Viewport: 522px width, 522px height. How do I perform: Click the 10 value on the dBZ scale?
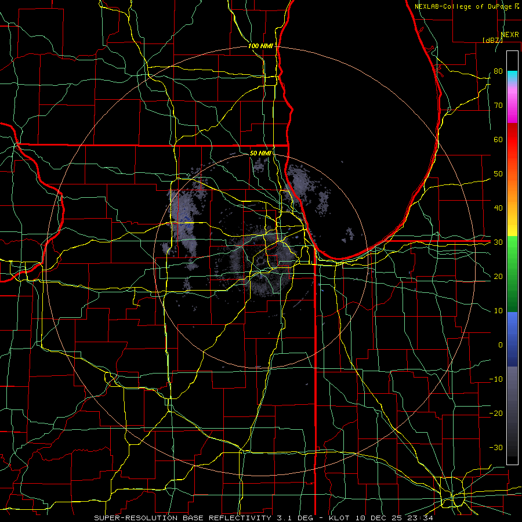coord(498,311)
